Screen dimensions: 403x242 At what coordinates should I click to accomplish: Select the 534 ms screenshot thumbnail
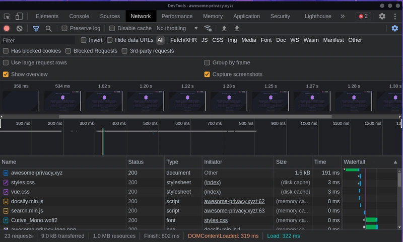click(62, 101)
